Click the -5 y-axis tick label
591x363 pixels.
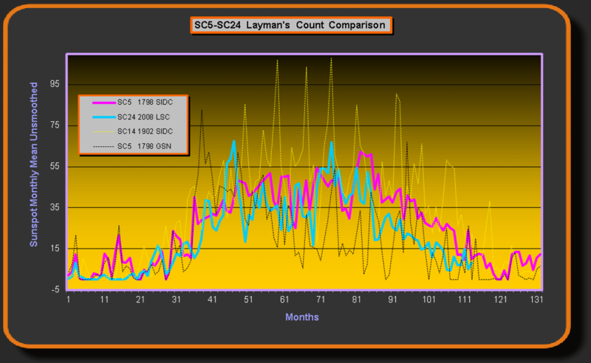click(54, 290)
